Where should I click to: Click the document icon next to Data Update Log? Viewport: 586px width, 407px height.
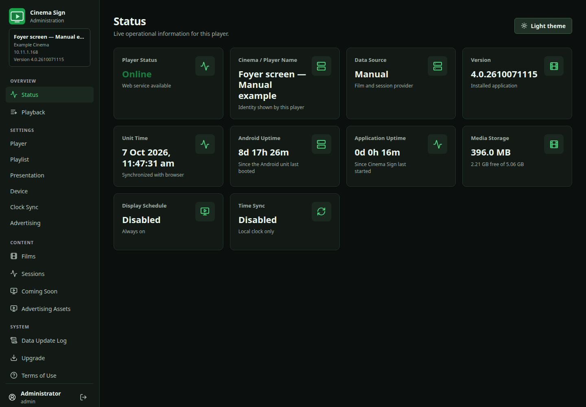click(14, 340)
